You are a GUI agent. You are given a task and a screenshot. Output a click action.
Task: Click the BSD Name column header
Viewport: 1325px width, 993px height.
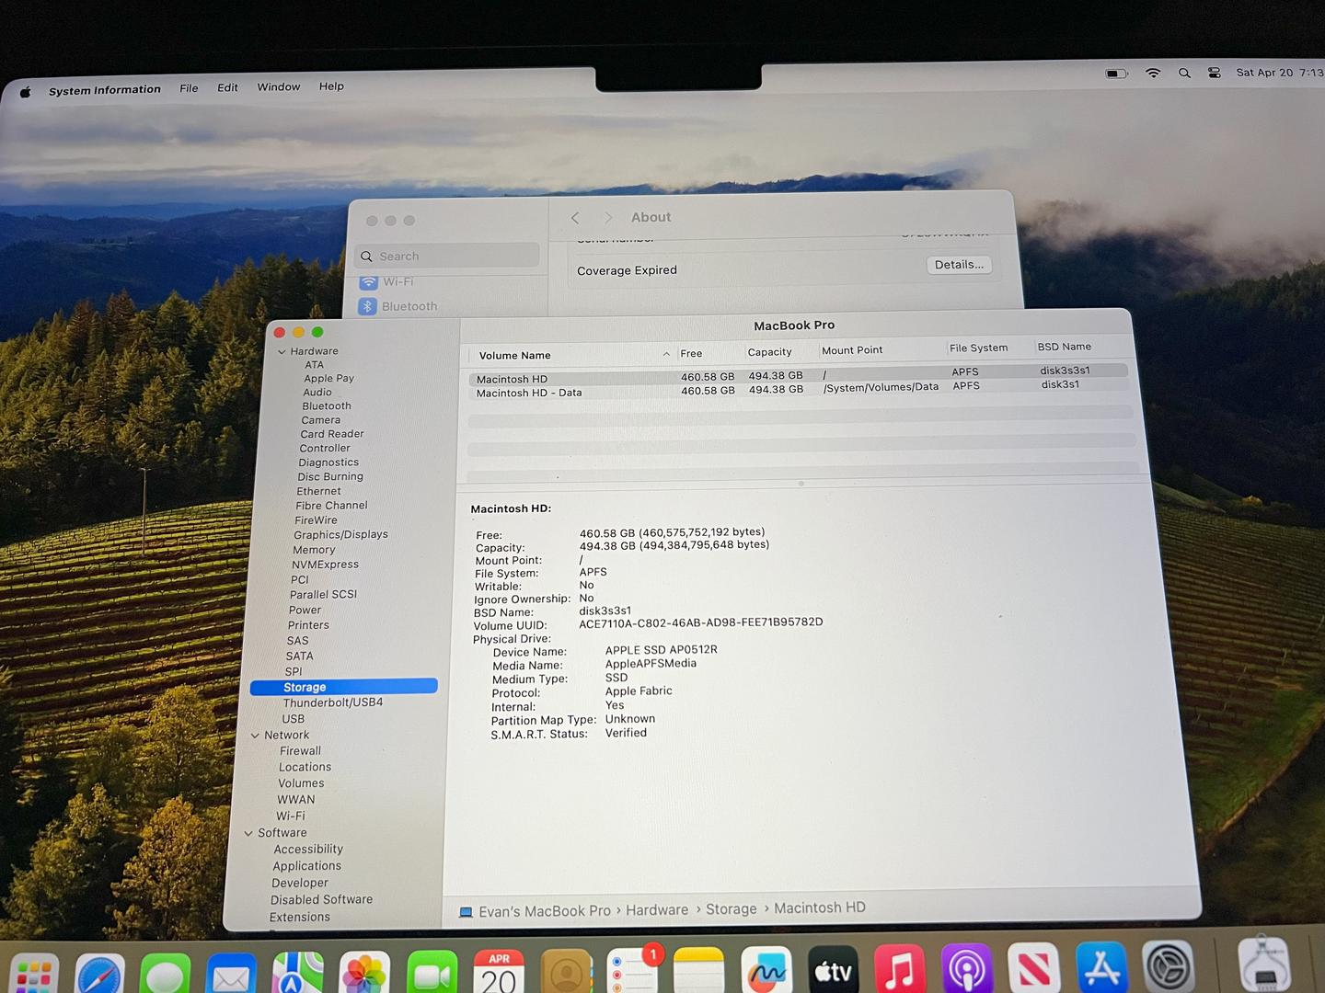[1065, 347]
